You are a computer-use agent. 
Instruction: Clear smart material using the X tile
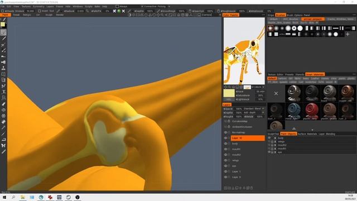(x=276, y=93)
